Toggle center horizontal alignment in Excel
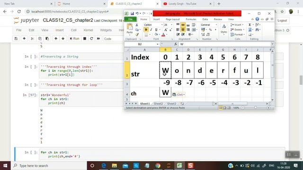Image resolution: width=303 pixels, height=170 pixels. 183,30
